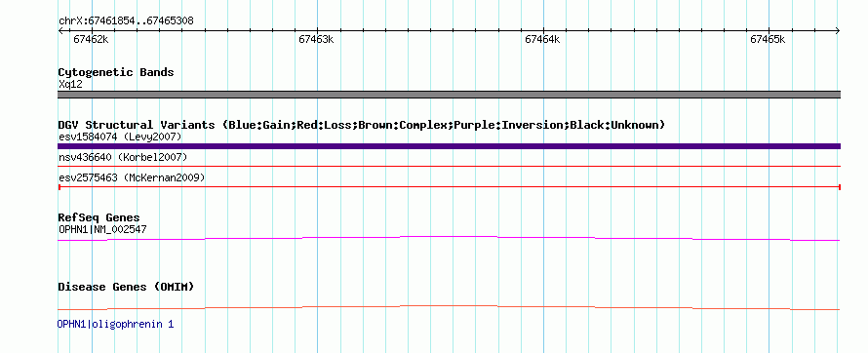The image size is (868, 353).
Task: Select the RefSeq Genes track title
Action: click(99, 218)
